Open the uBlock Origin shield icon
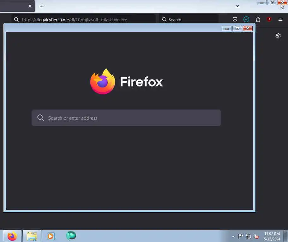Image resolution: width=288 pixels, height=242 pixels. (x=269, y=19)
